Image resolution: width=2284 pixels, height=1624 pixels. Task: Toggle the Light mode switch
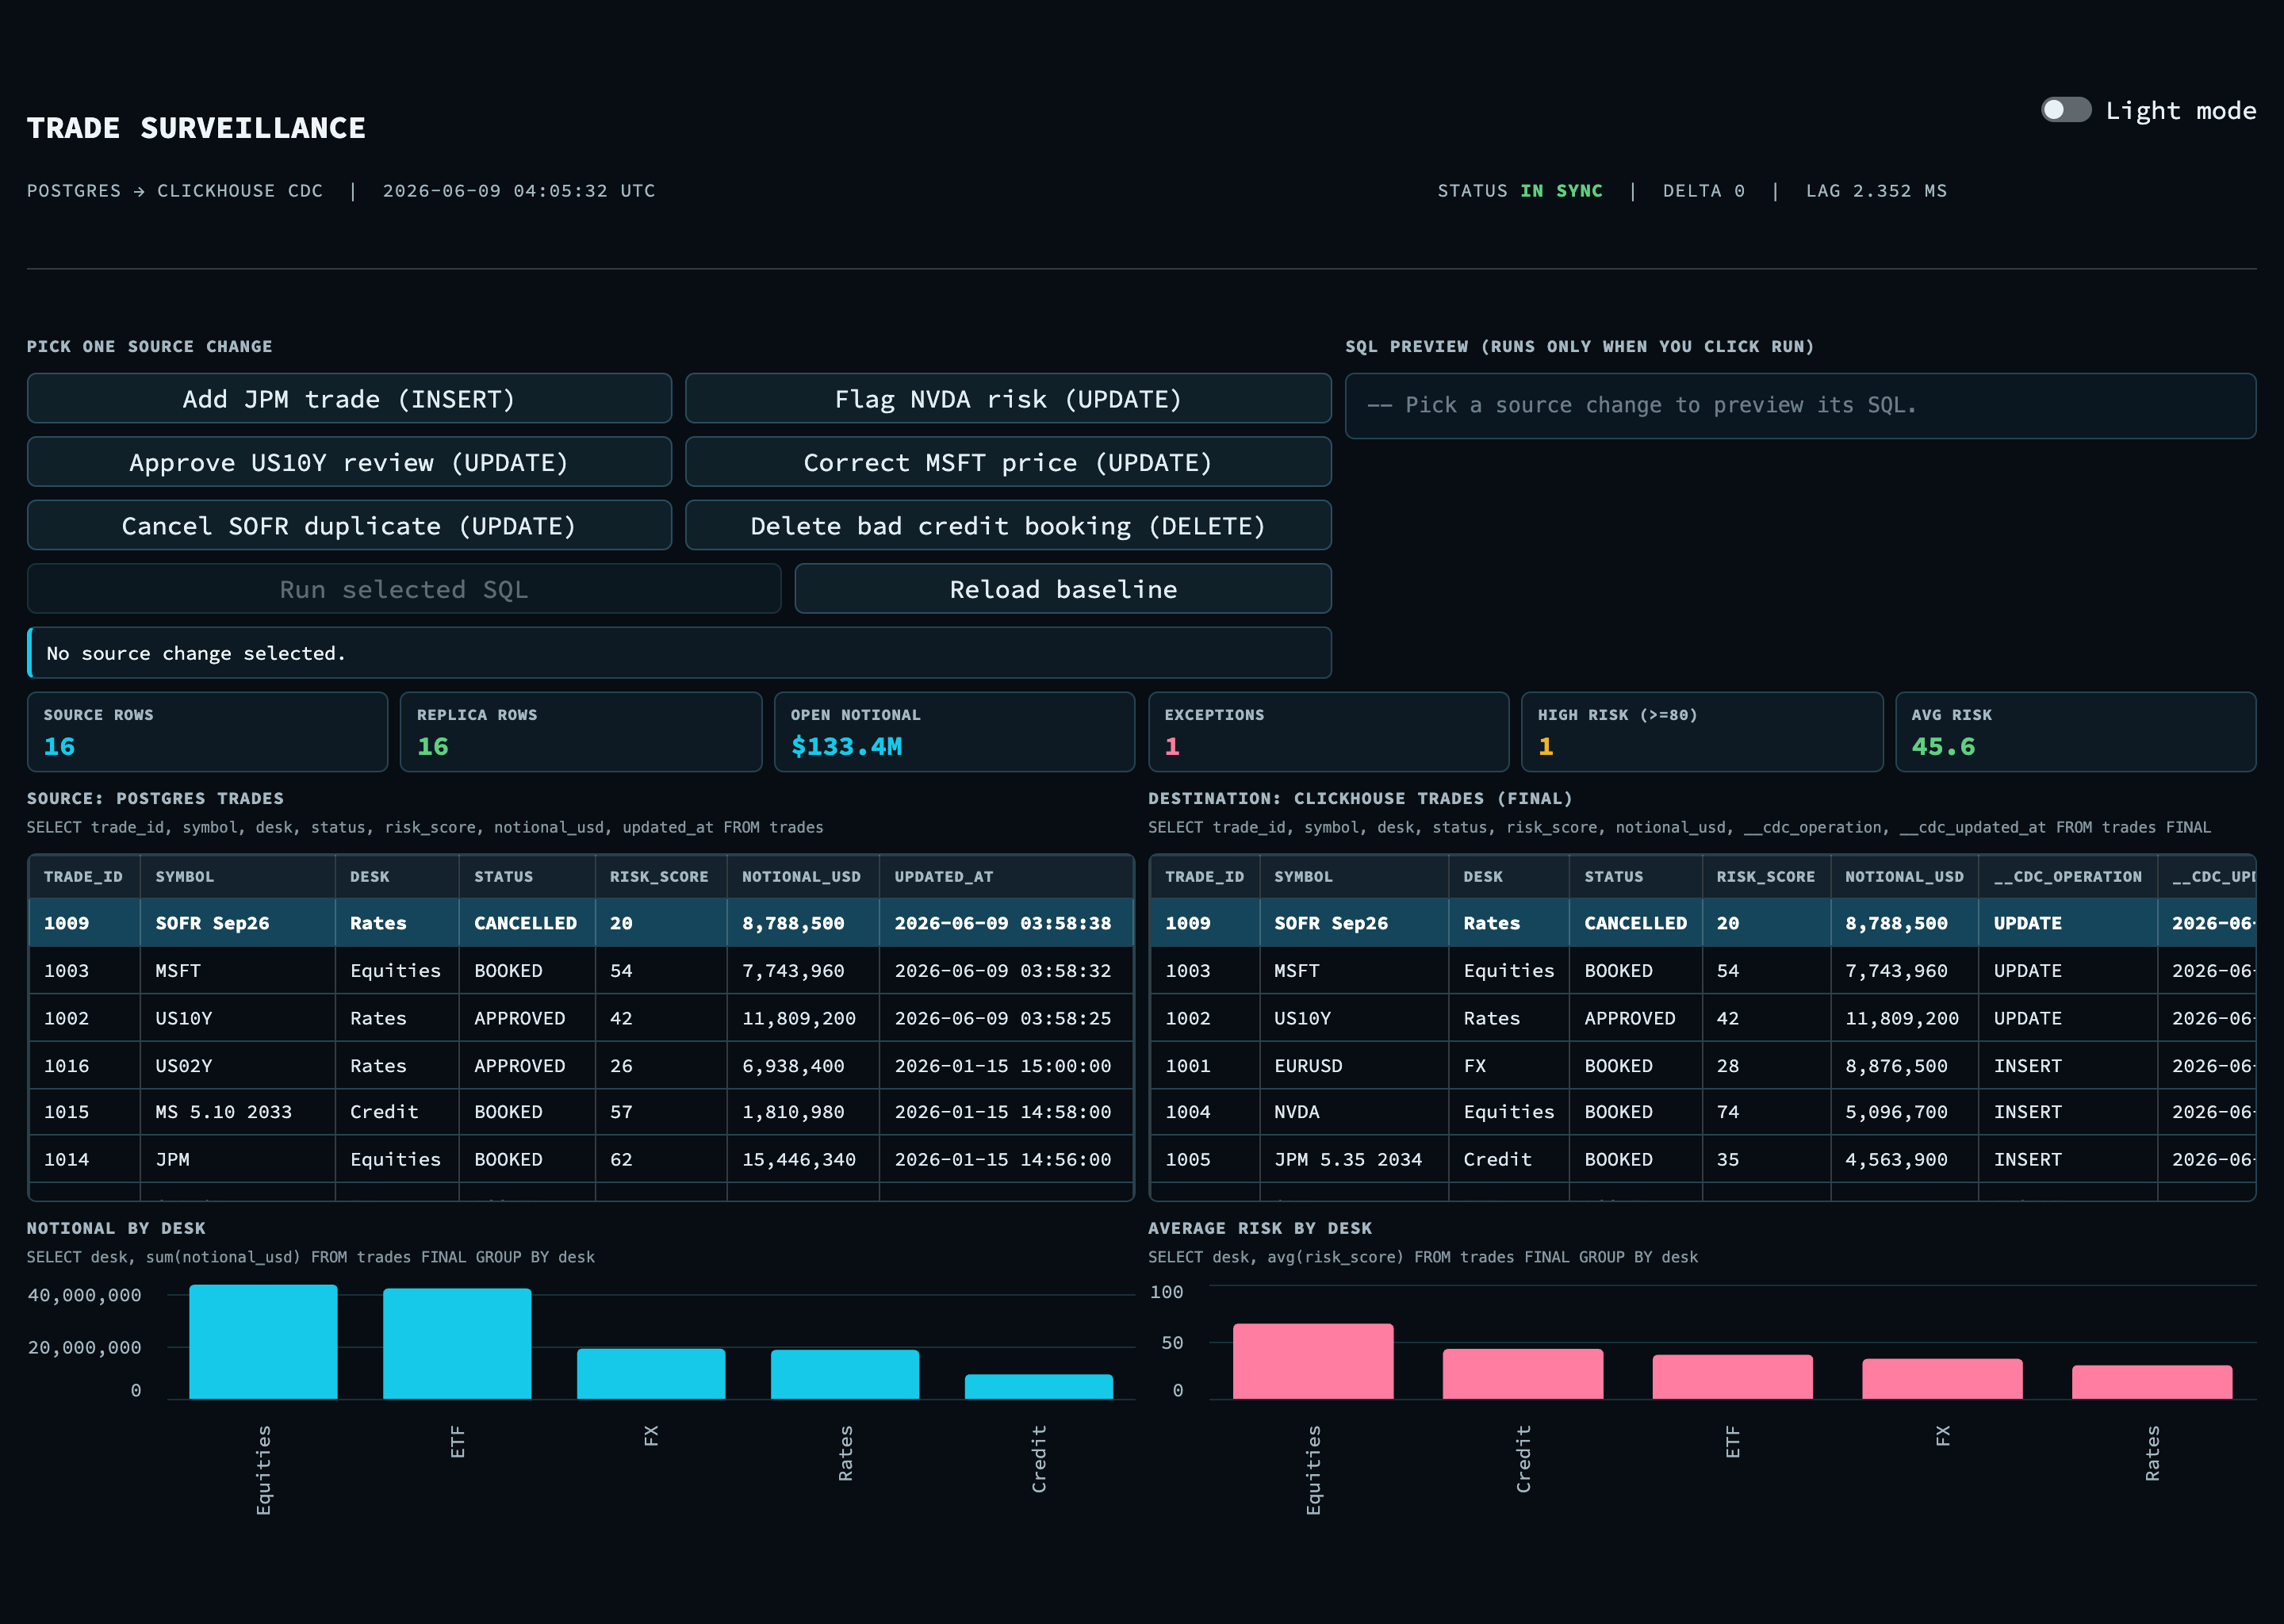2066,110
